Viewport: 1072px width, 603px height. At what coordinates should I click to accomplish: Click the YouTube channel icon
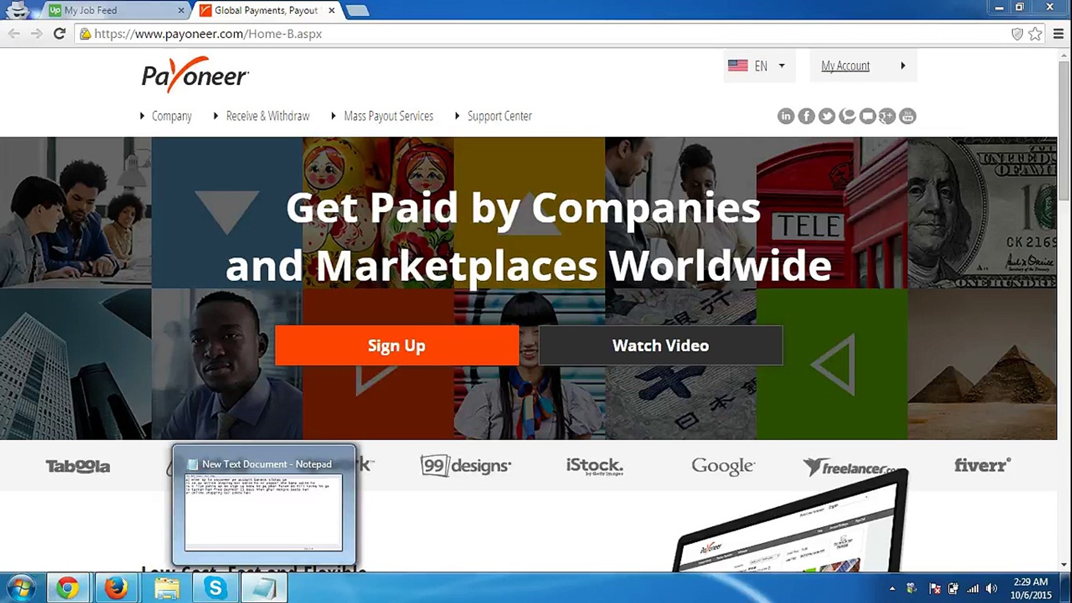click(x=907, y=116)
